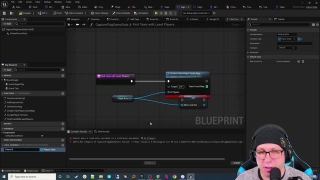Viewport: 320px width, 180px height.
Task: Click the Components panel search field
Action: click(39, 23)
